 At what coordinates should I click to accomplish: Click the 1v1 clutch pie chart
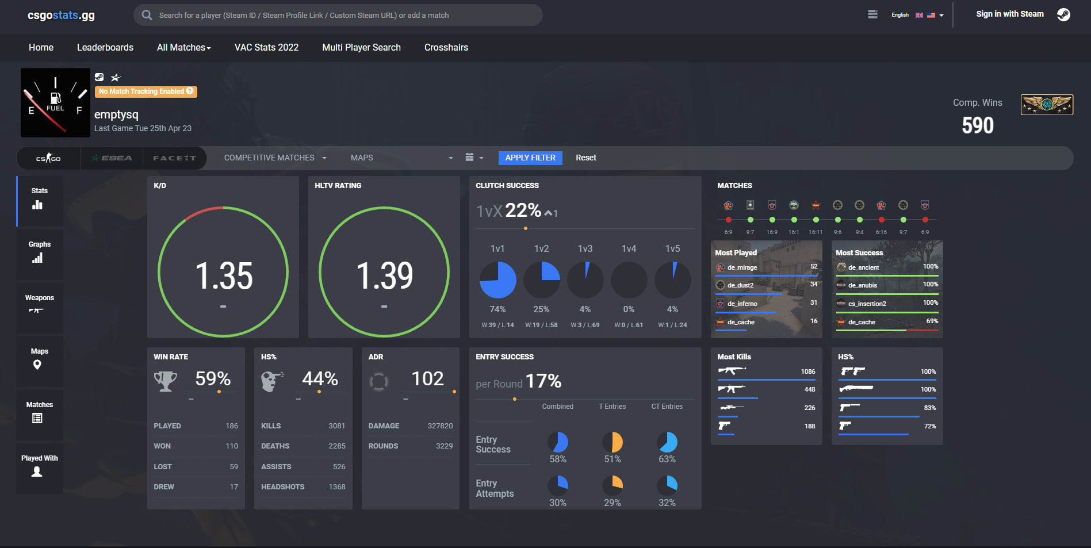(x=497, y=280)
